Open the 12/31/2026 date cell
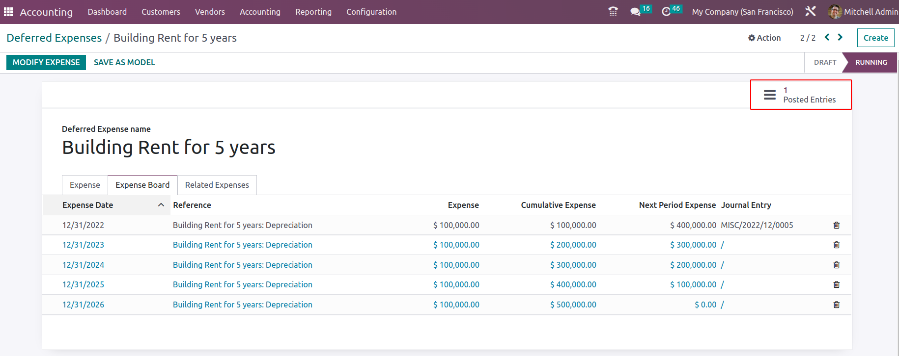899x356 pixels. (83, 305)
